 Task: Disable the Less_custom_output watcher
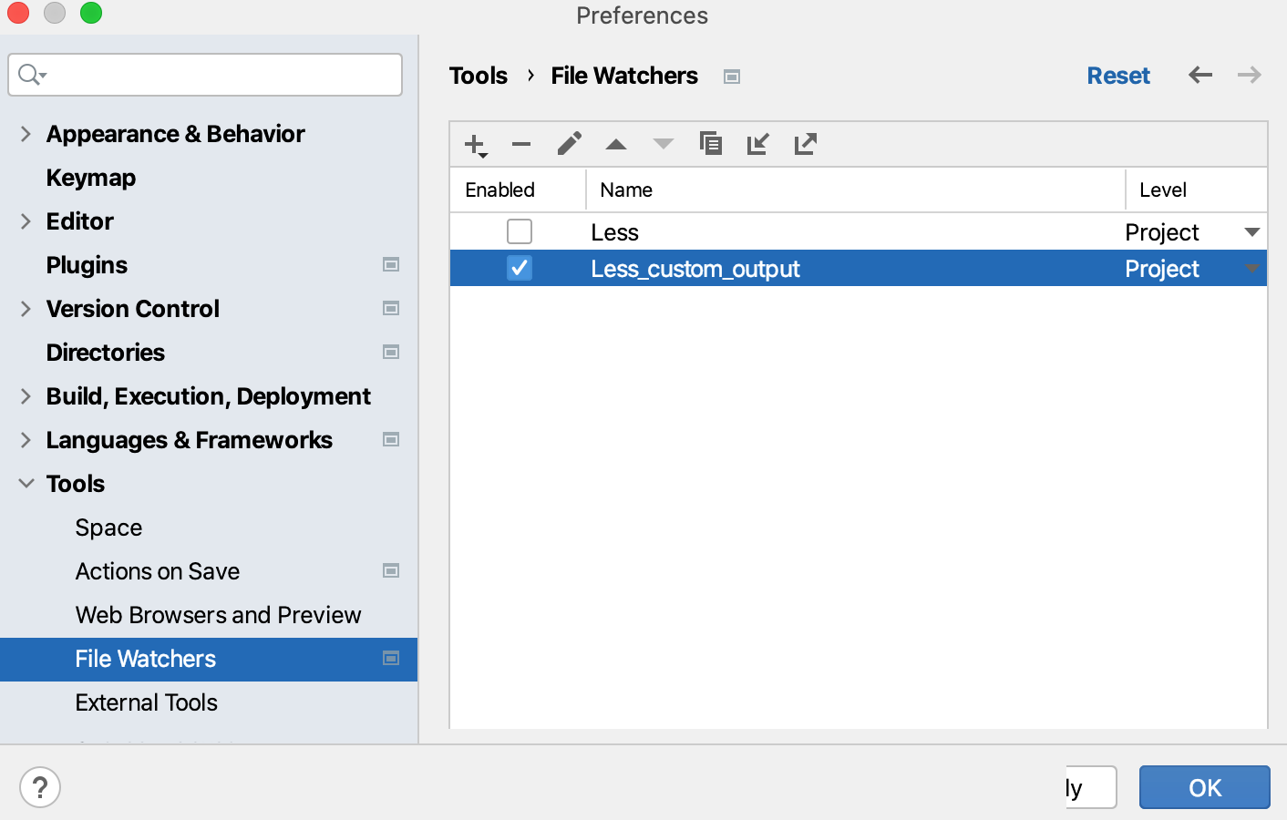pos(519,268)
